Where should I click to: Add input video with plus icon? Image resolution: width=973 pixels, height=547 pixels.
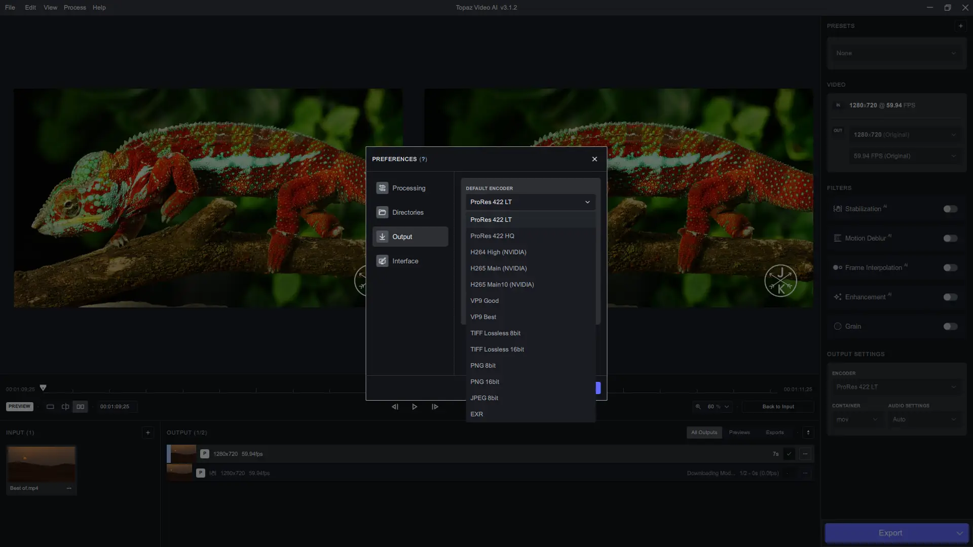(x=147, y=433)
